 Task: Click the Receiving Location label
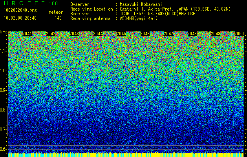click(91, 9)
